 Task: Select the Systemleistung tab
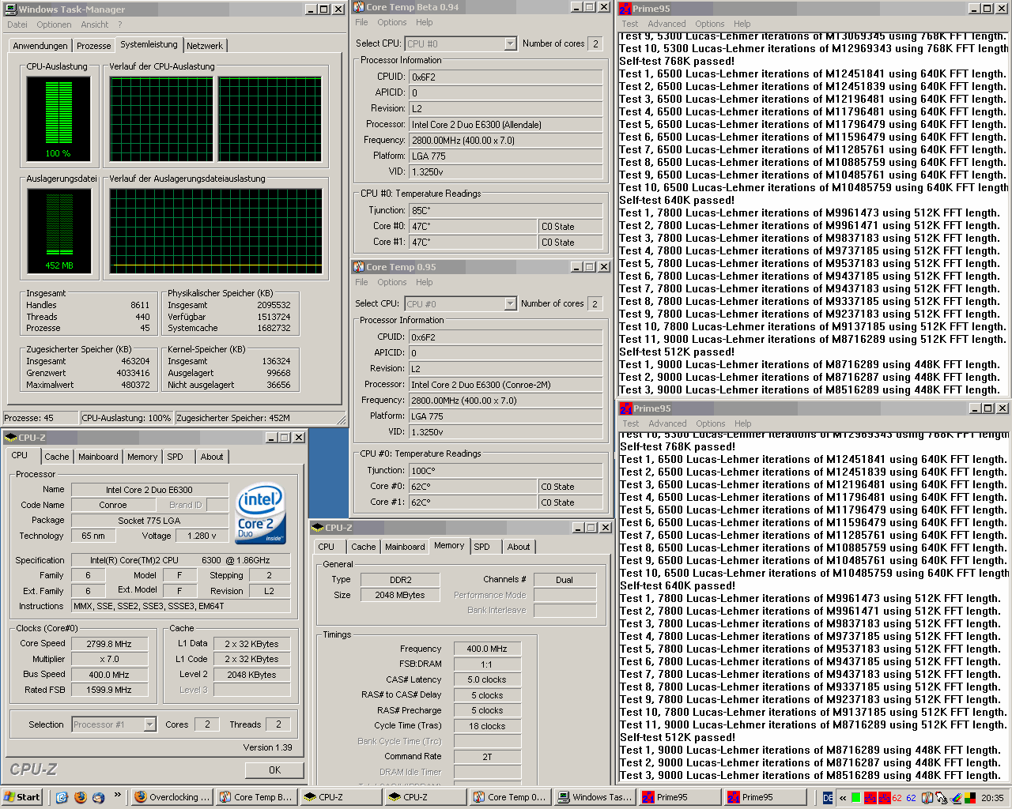[x=149, y=44]
